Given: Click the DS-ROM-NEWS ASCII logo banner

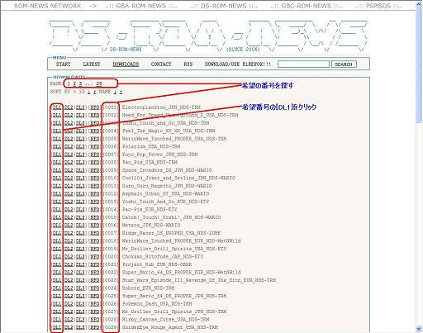Looking at the screenshot, I should (208, 36).
